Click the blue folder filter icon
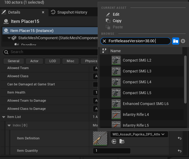This screenshot has height=159, width=189. 175,41
